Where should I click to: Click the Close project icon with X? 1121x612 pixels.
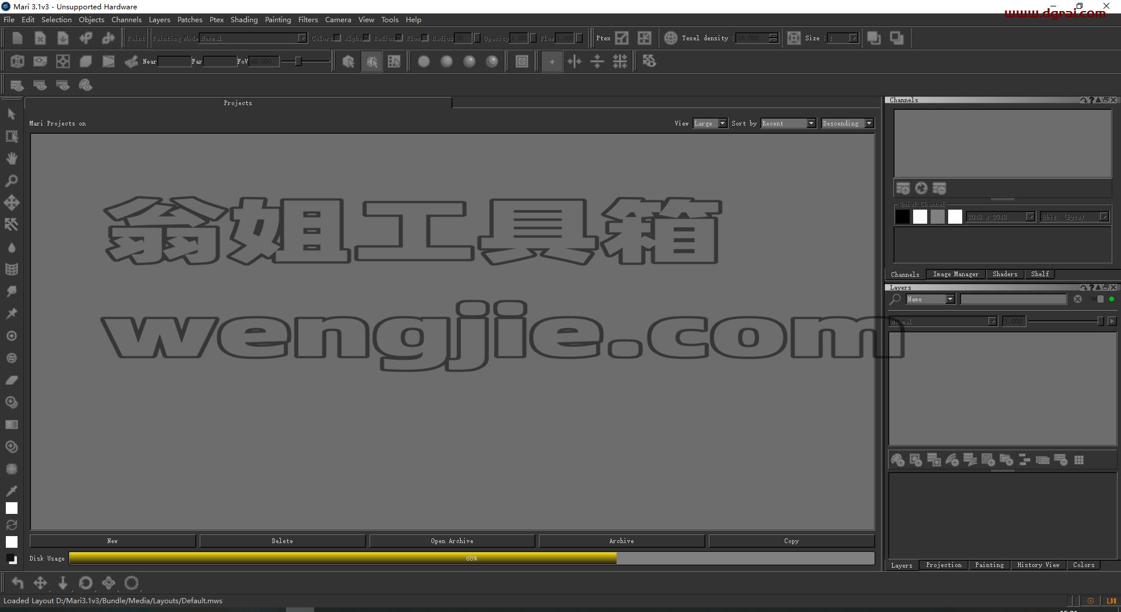(x=40, y=38)
